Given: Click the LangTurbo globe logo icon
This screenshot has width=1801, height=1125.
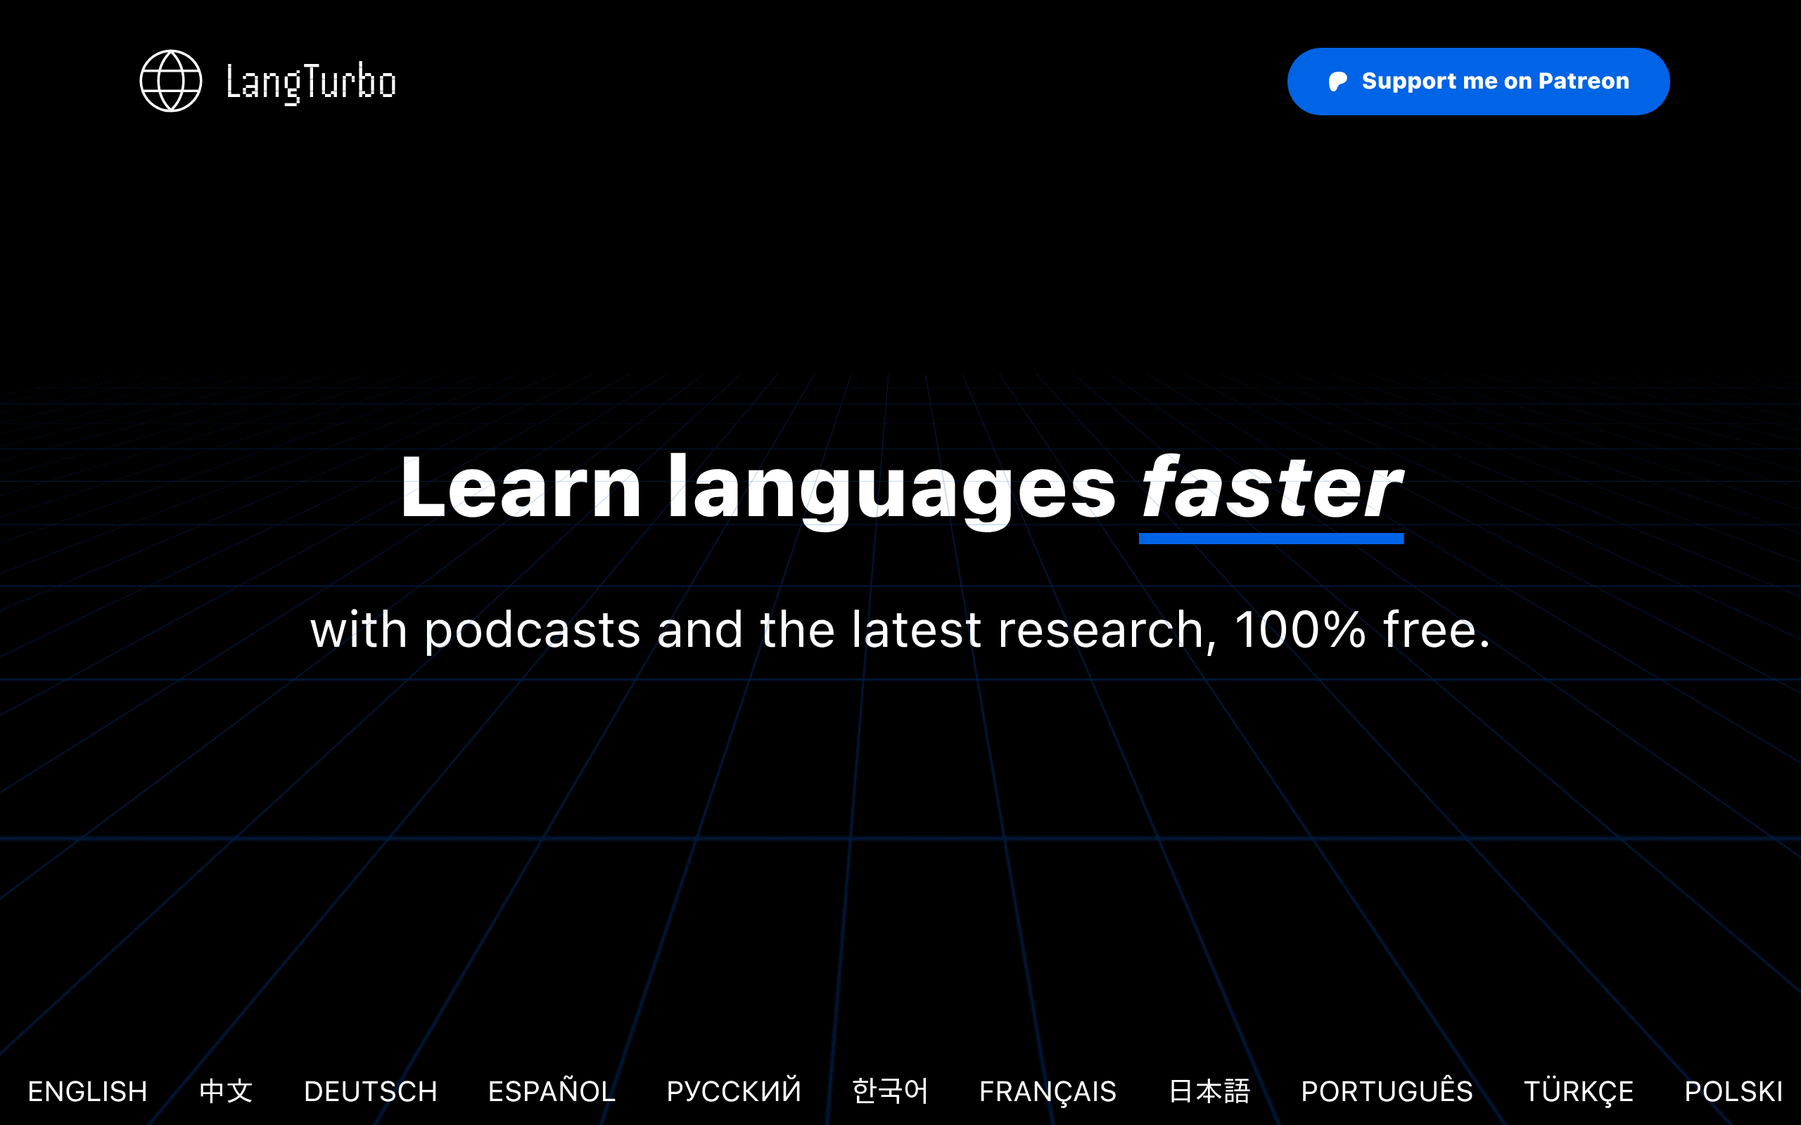Looking at the screenshot, I should click(171, 81).
